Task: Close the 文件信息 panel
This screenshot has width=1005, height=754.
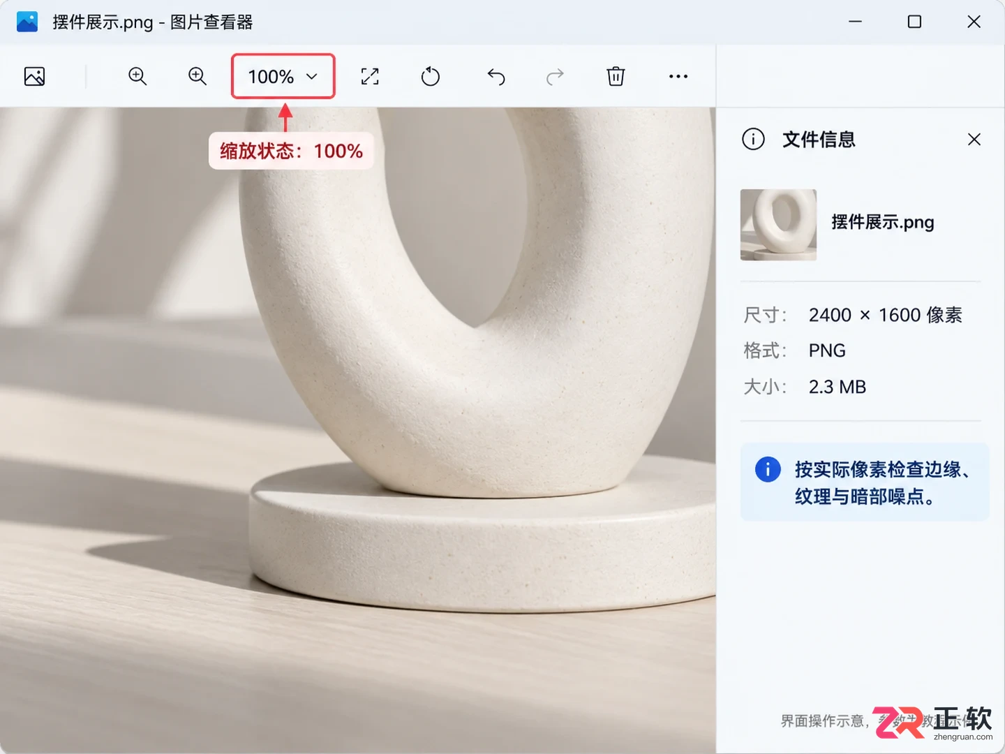Action: pyautogui.click(x=974, y=139)
